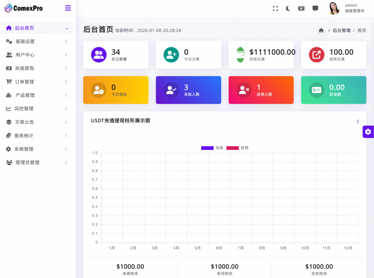Click the 产品管理 cubes icon
Viewport: 374px width, 278px height.
click(9, 95)
